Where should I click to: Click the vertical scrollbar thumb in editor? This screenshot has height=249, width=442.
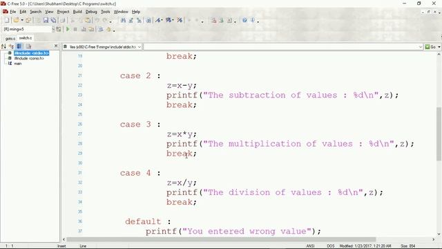pyautogui.click(x=439, y=133)
